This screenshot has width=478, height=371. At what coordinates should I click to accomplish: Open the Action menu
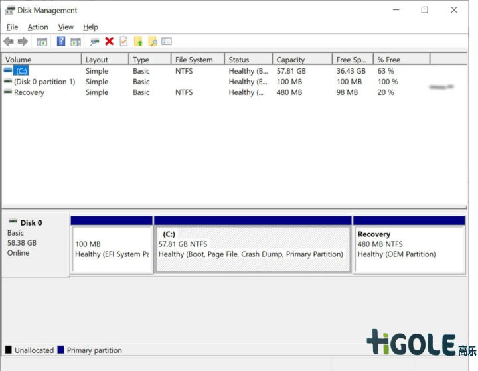(x=38, y=27)
